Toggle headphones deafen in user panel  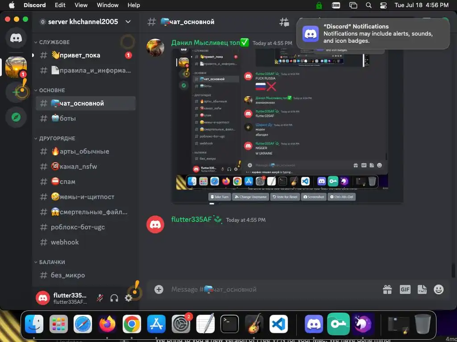(114, 298)
